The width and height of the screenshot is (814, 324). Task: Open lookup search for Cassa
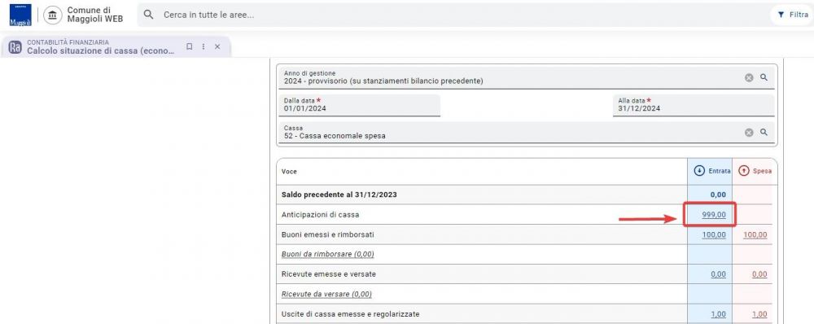click(764, 132)
